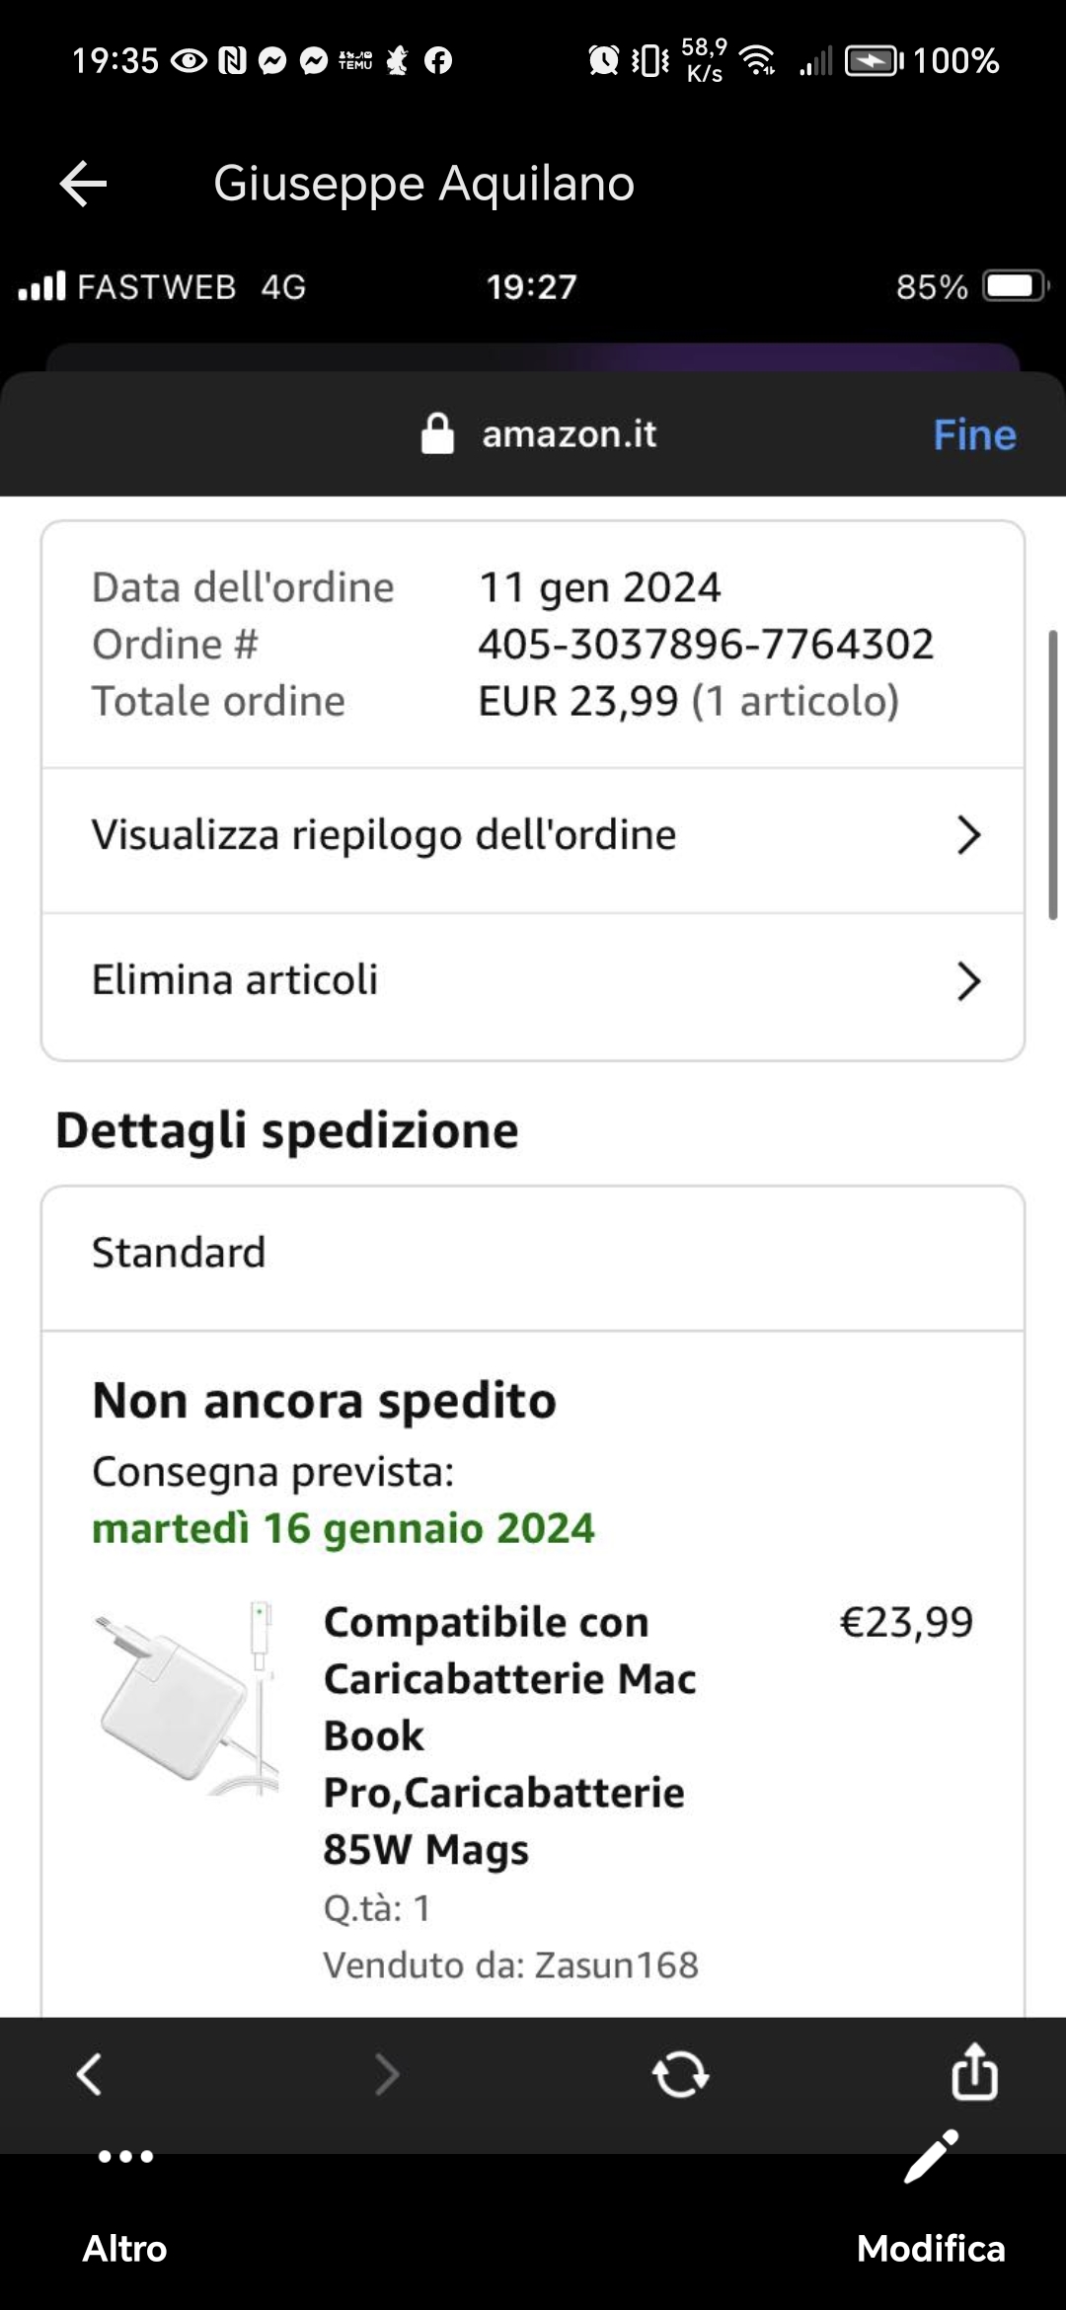Reload the amazon.it page
The width and height of the screenshot is (1066, 2310).
click(x=680, y=2074)
